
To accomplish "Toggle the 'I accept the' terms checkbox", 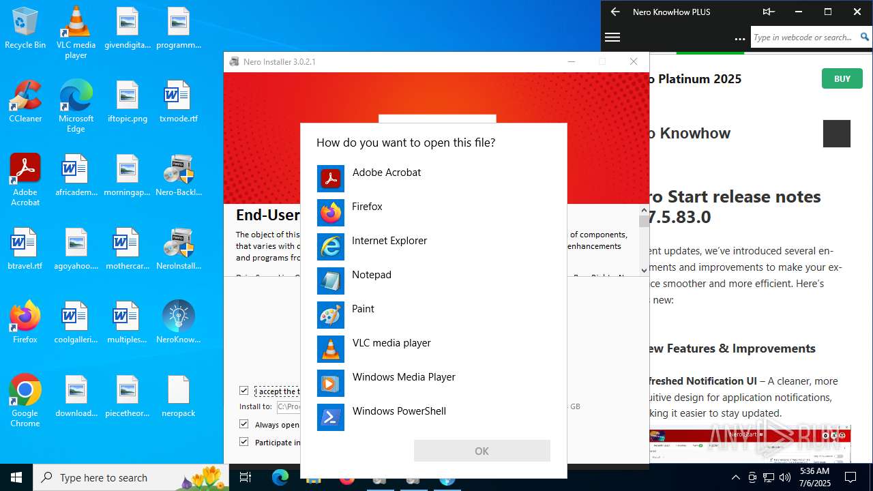I will (x=244, y=391).
